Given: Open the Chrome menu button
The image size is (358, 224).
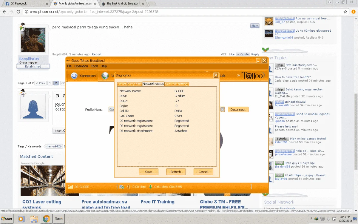Looking at the screenshot, I should 353,12.
